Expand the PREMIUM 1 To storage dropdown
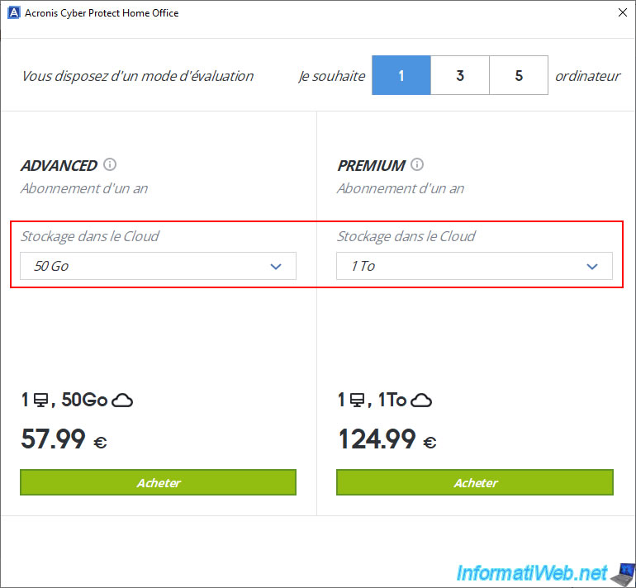 coord(474,266)
